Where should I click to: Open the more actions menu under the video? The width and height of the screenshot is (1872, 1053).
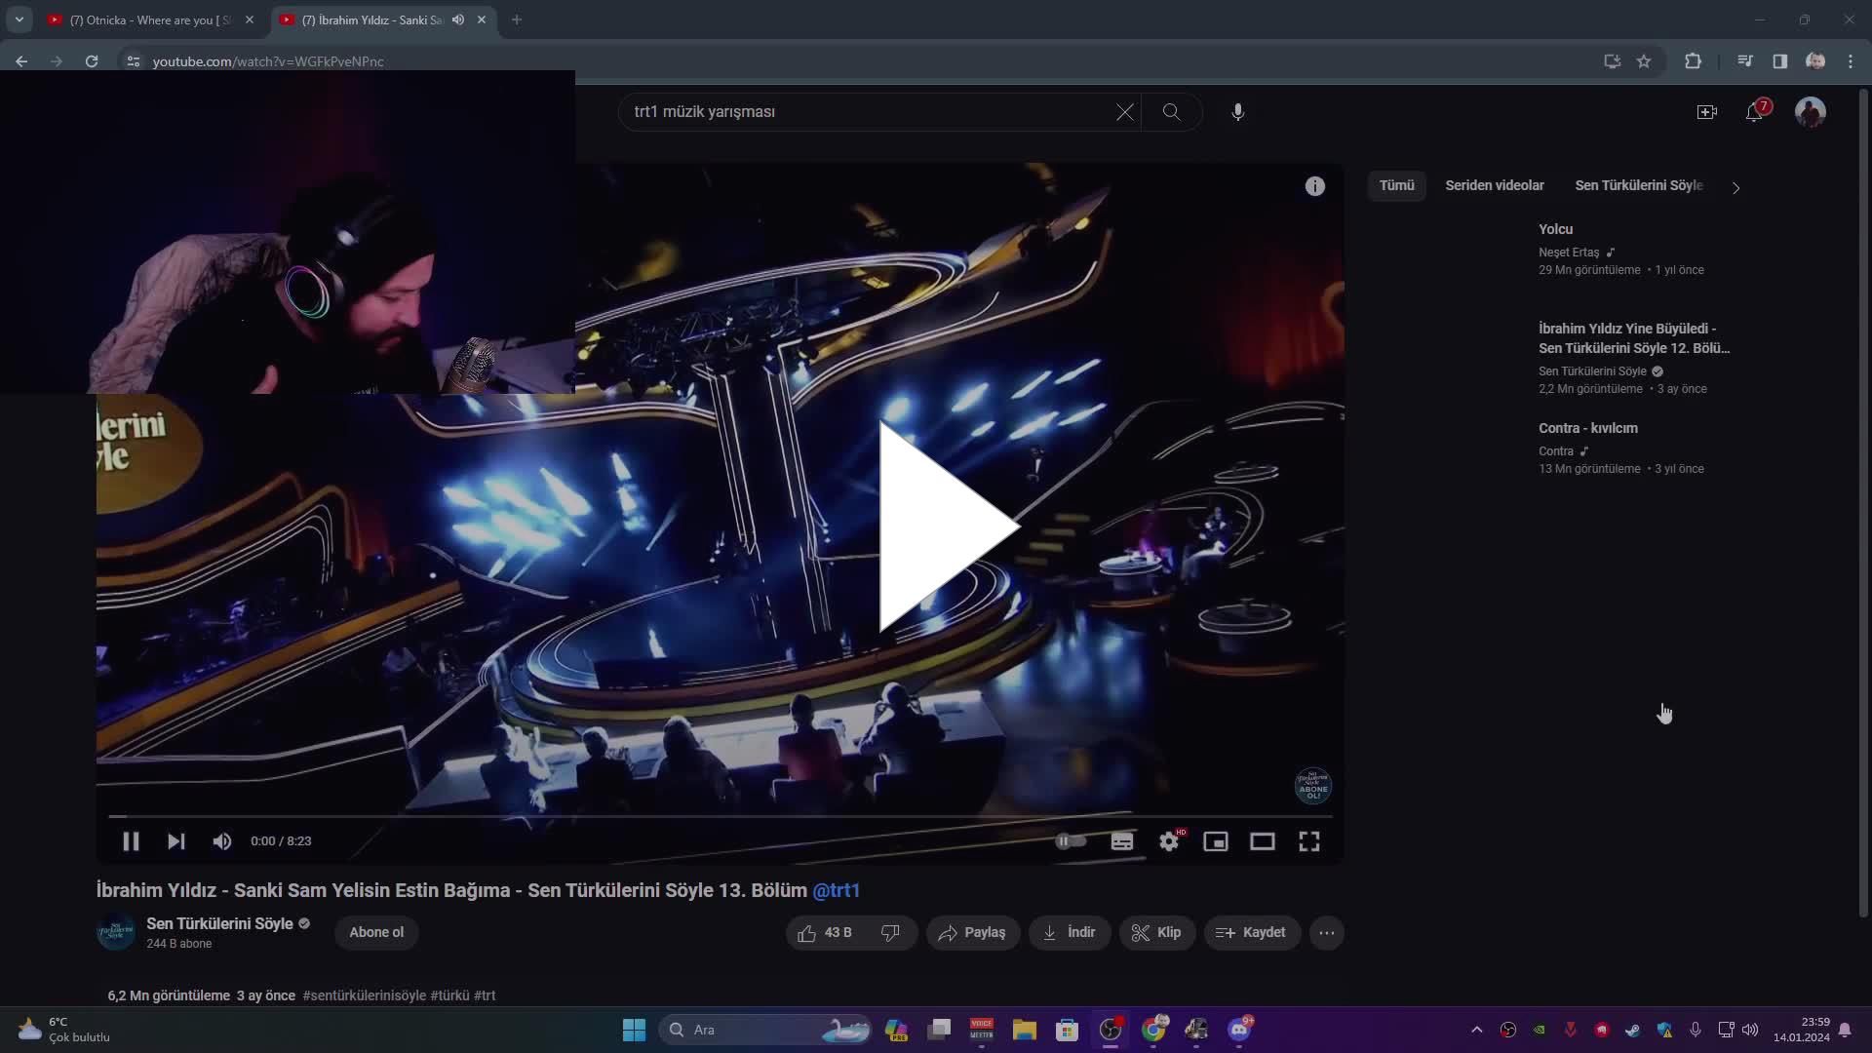(1327, 932)
